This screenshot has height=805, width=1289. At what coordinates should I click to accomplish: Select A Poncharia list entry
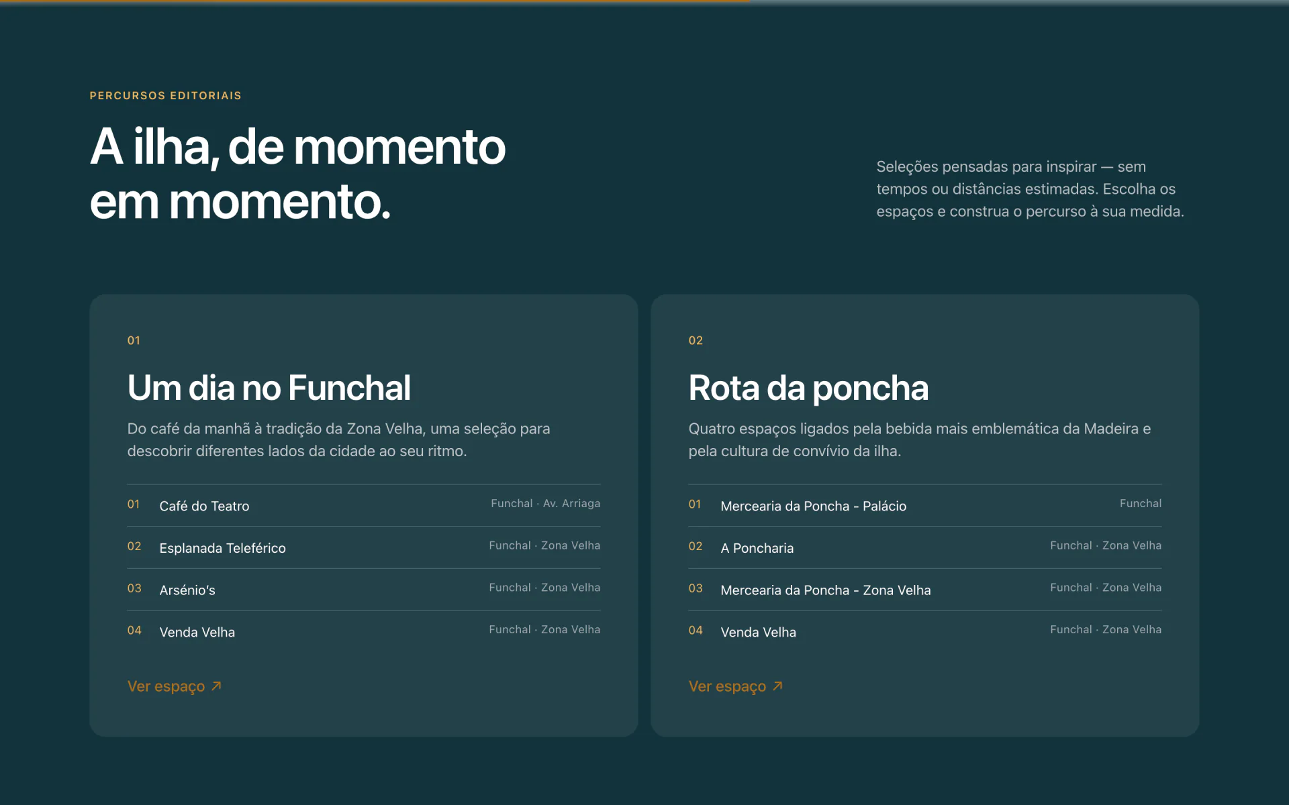[925, 547]
